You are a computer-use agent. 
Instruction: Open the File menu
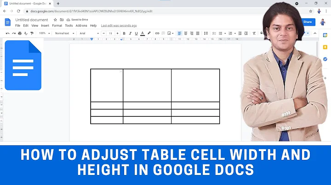[18, 26]
